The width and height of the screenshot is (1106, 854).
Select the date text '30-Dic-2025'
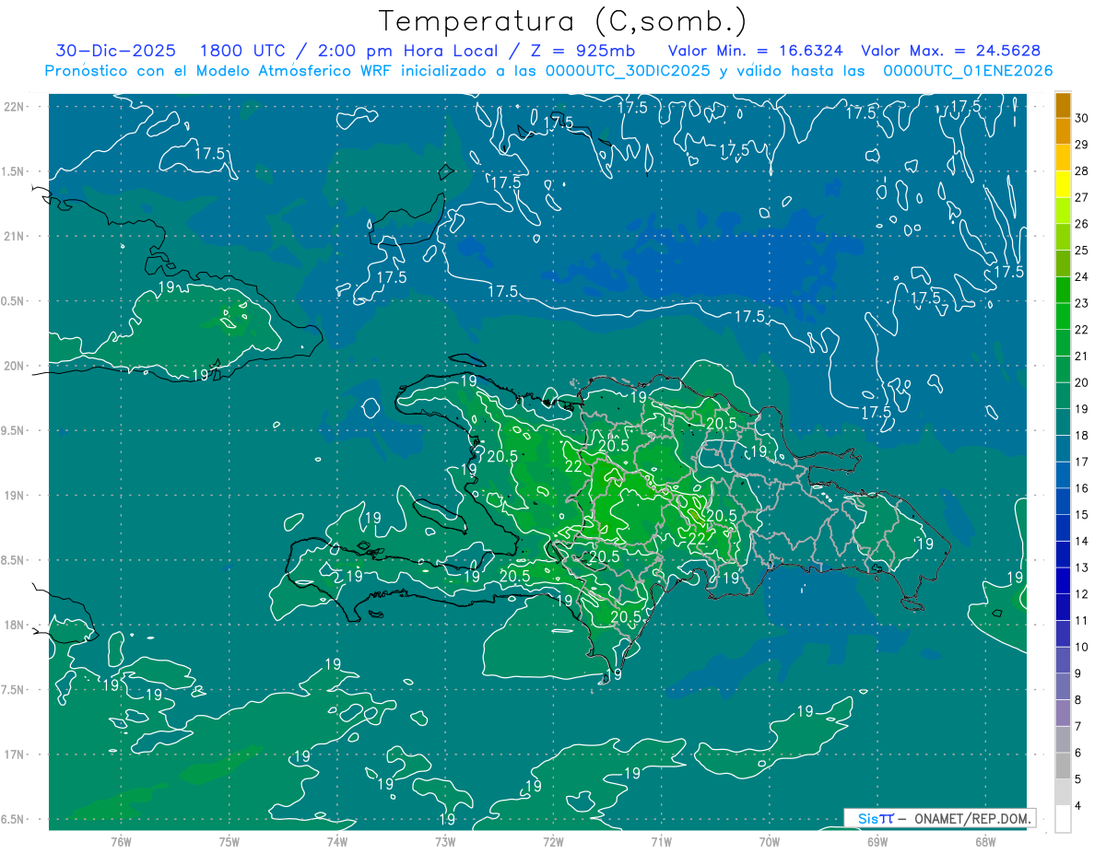click(x=116, y=51)
